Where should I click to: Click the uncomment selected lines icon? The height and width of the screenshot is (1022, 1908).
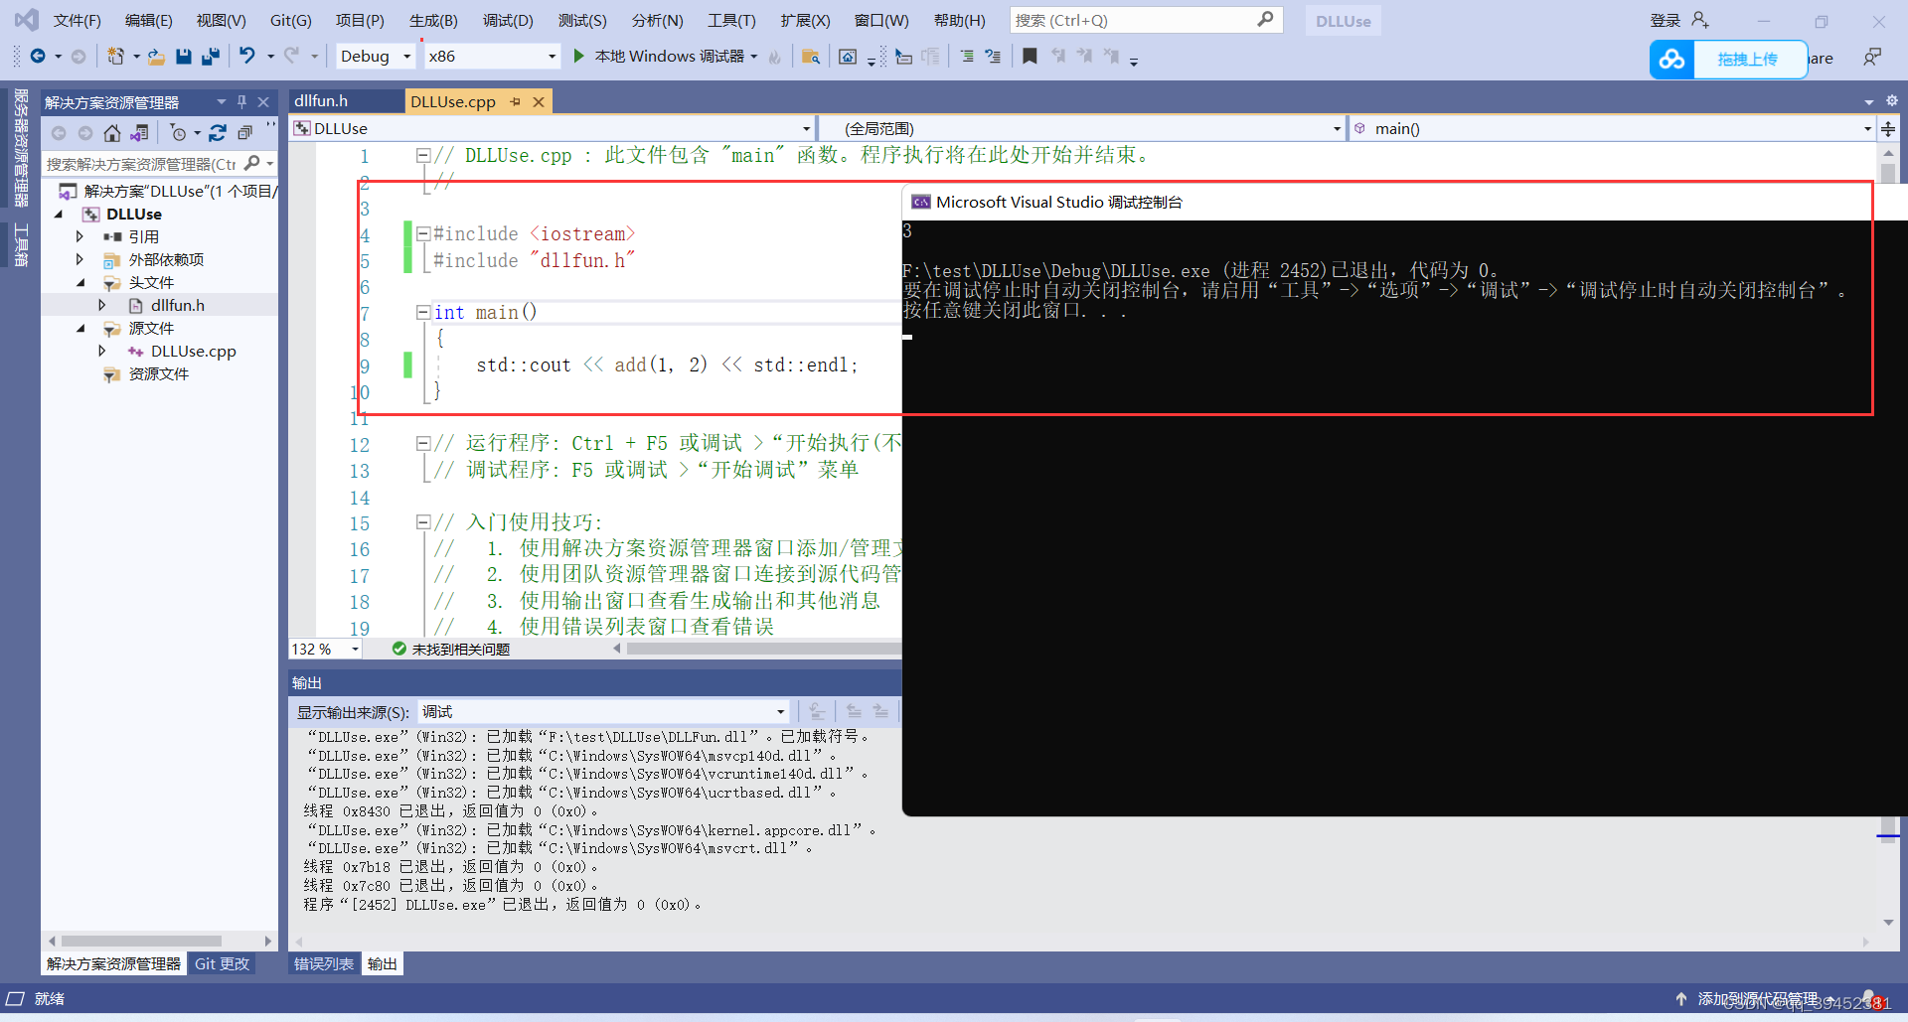tap(993, 57)
